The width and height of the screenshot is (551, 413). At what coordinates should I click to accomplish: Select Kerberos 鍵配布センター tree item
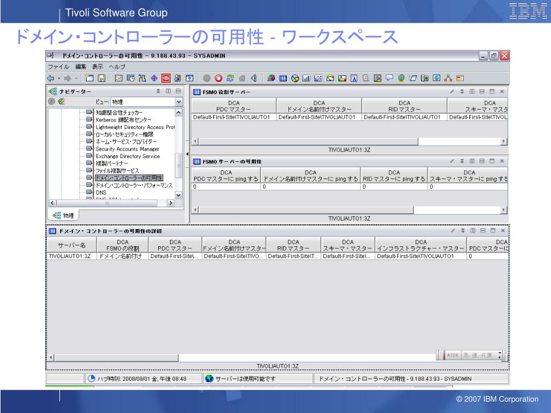(x=123, y=120)
